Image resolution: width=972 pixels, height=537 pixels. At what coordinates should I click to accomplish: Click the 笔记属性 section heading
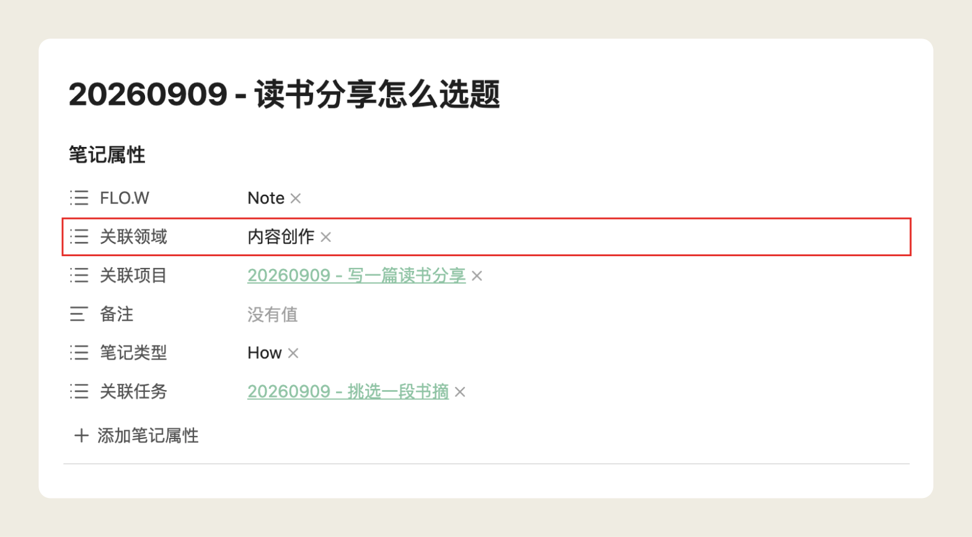coord(107,154)
